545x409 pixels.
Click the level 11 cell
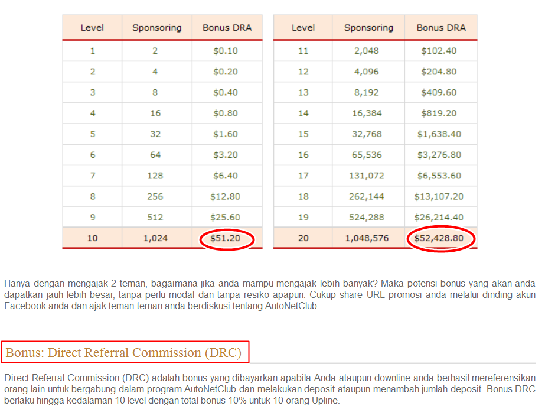tap(303, 51)
